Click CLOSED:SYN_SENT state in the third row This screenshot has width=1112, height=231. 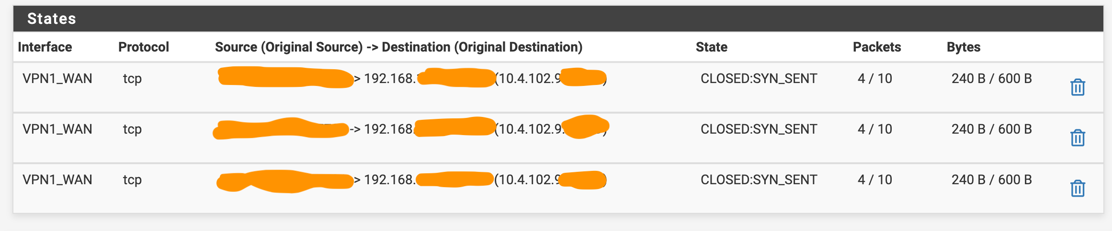click(759, 179)
